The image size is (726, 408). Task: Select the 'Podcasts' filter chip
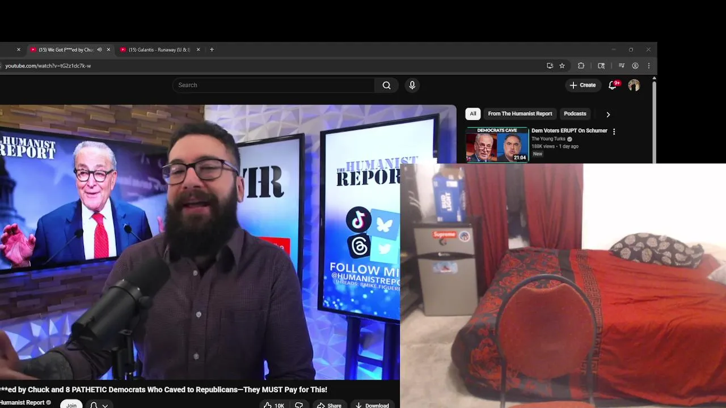point(575,114)
